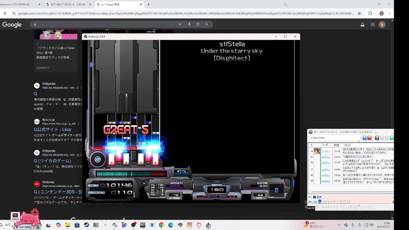Click the beatoraja groove gauge bar

click(x=131, y=174)
